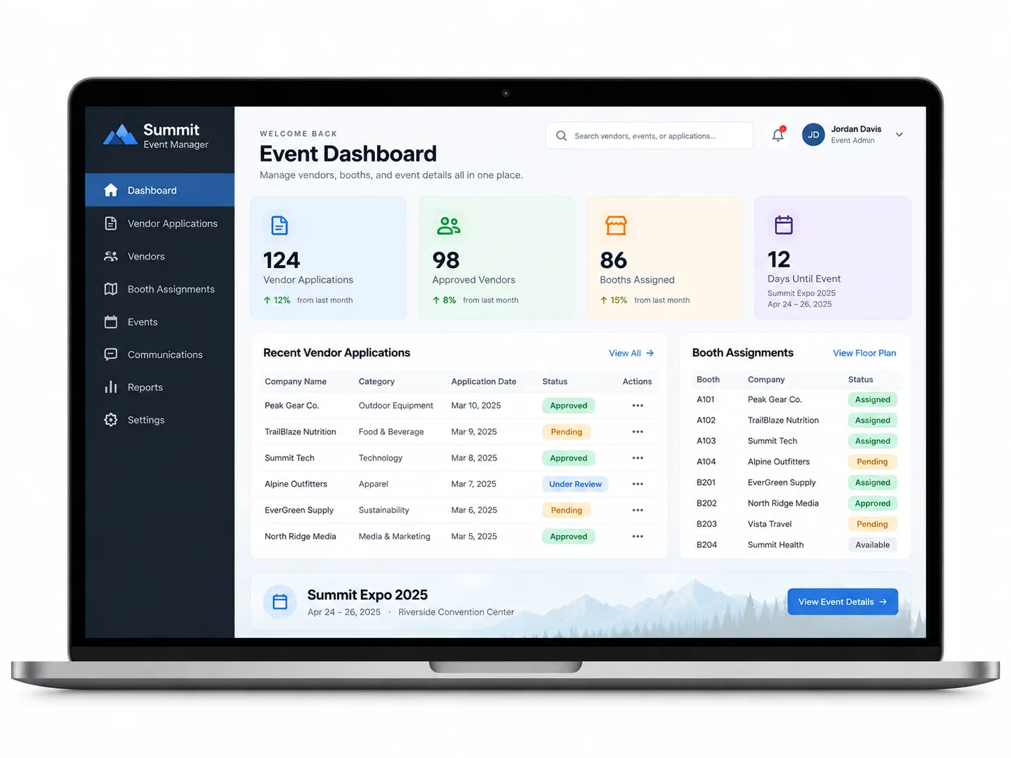The height and width of the screenshot is (758, 1011).
Task: Click the Riverside Convention Center text
Action: (x=456, y=612)
